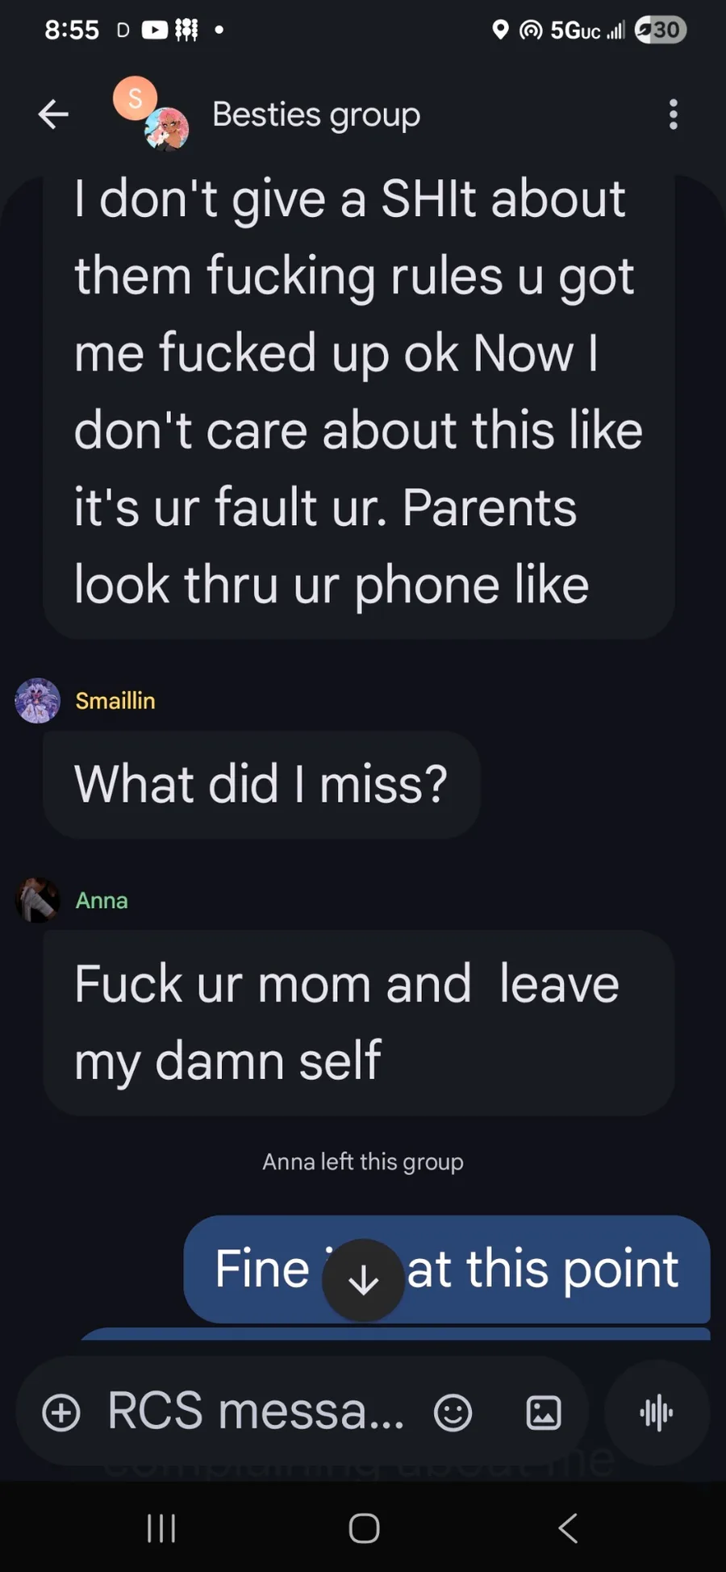Open recent apps from navigation bar
726x1572 pixels.
(x=161, y=1528)
